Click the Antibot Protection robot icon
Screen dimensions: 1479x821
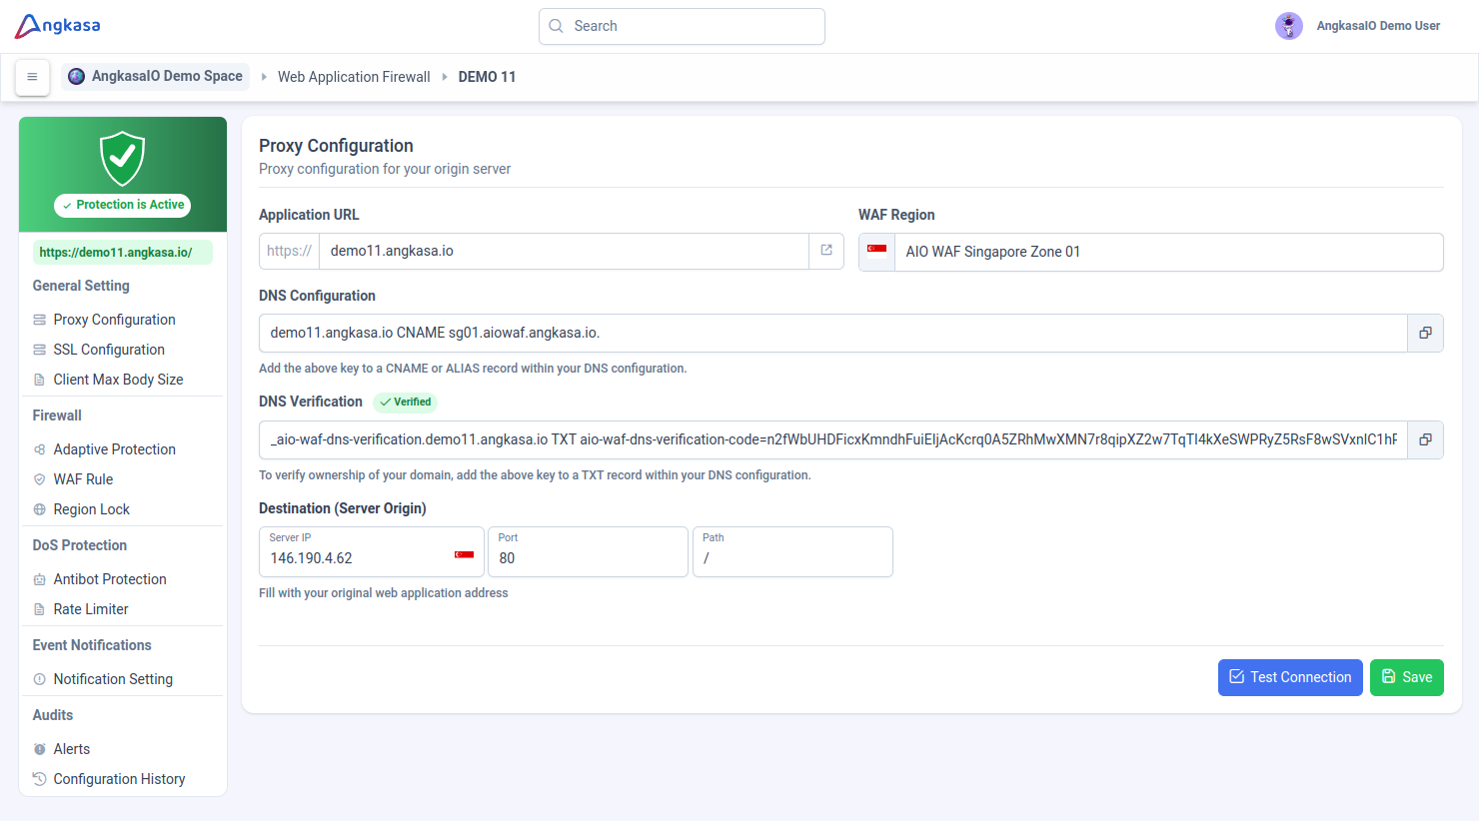[x=40, y=579]
